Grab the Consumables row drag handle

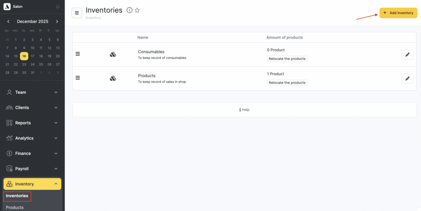point(78,54)
